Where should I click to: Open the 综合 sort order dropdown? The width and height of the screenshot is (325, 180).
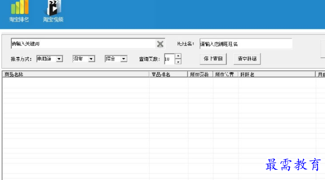click(116, 59)
